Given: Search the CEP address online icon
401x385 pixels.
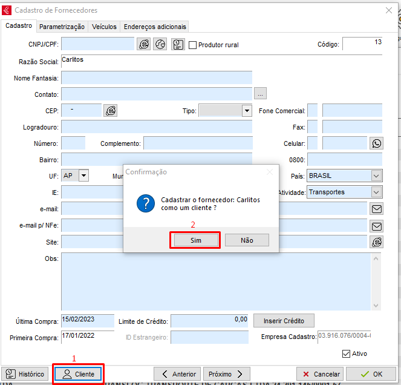Looking at the screenshot, I should tap(110, 110).
